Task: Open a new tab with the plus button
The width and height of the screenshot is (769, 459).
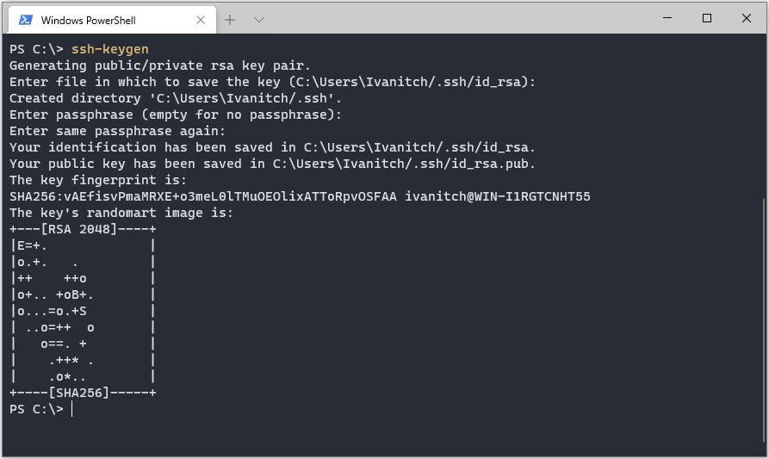Action: (230, 19)
